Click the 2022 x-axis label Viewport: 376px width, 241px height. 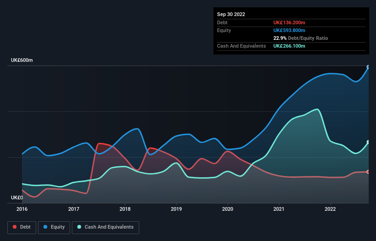click(330, 209)
